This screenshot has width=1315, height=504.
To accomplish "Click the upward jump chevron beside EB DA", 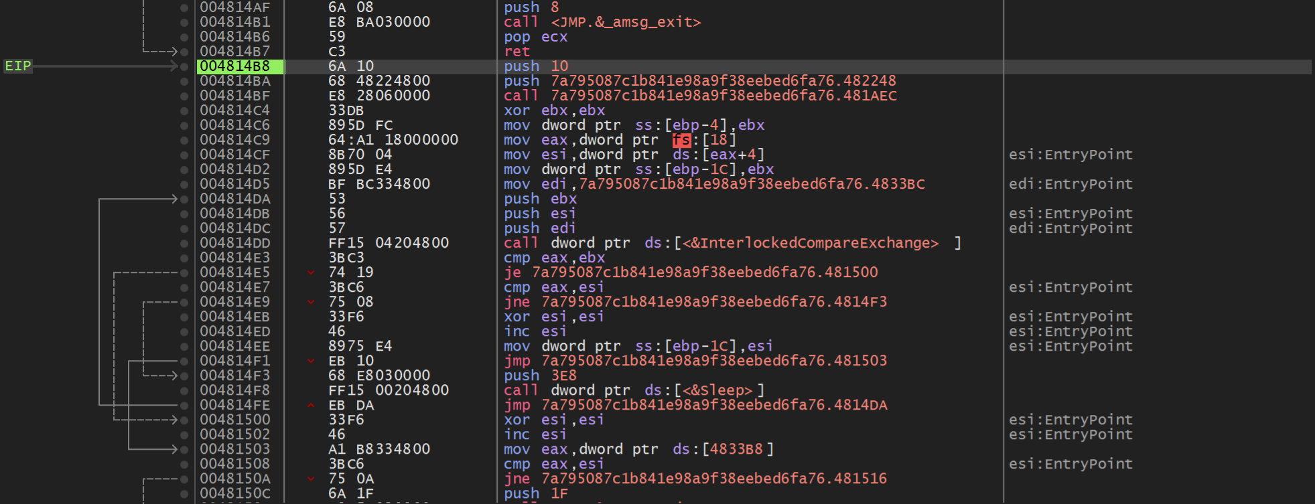I will pyautogui.click(x=311, y=405).
